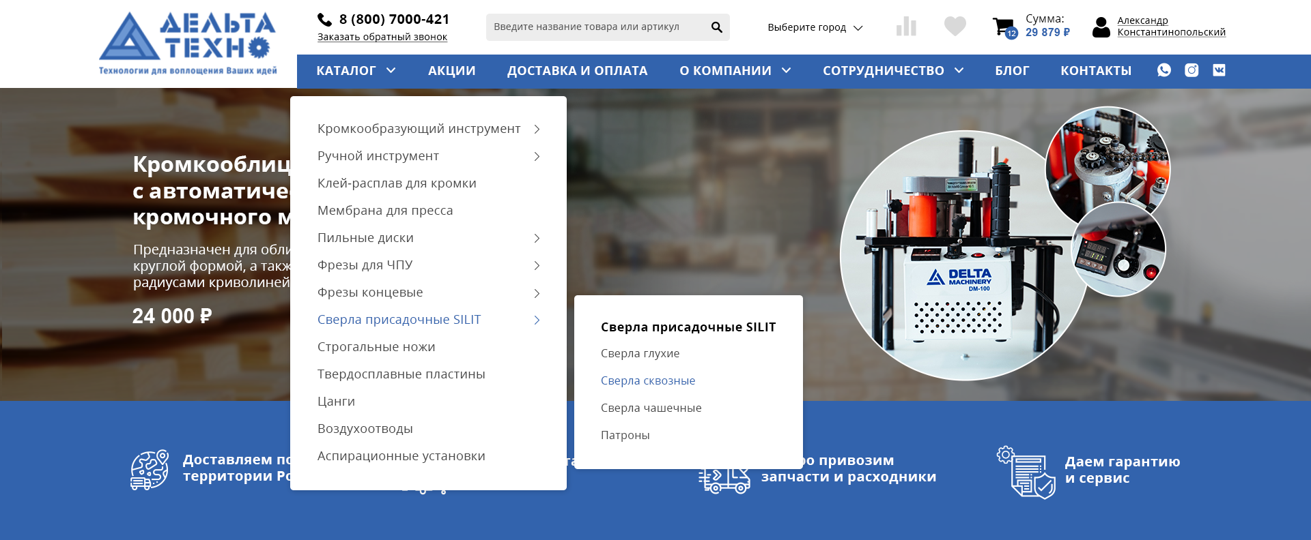Click Даем гарантию и сервис text
The width and height of the screenshot is (1311, 540).
click(x=1123, y=470)
